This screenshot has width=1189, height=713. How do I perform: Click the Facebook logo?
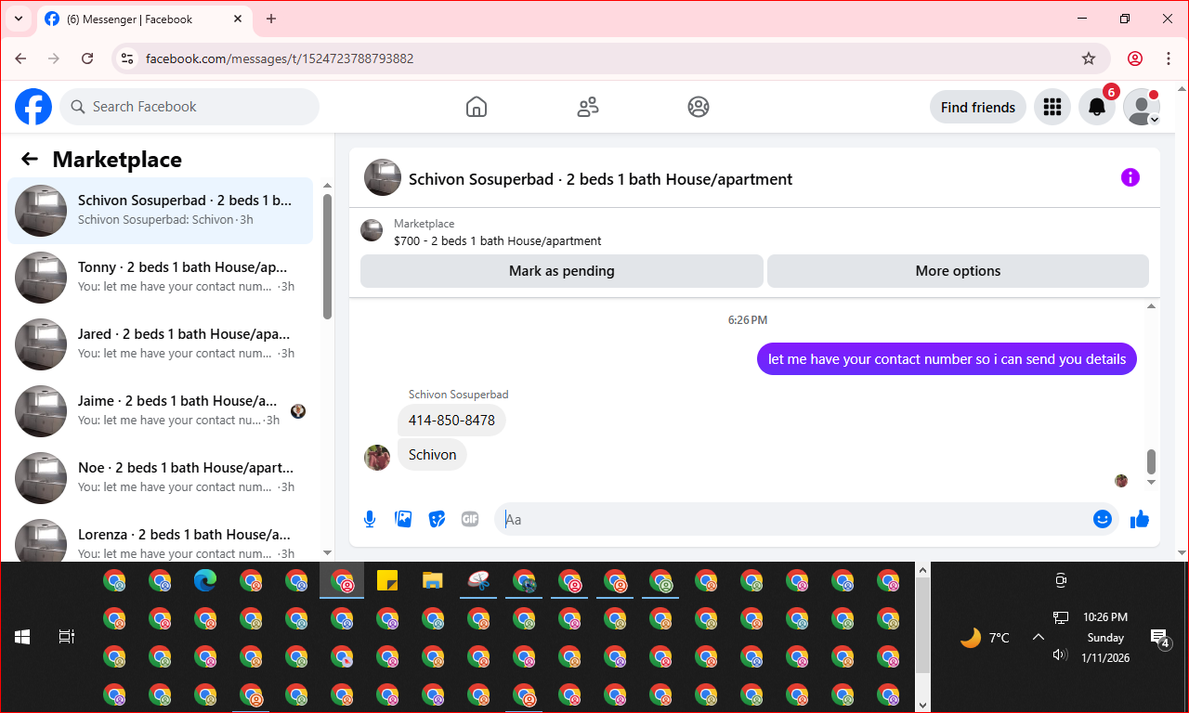(33, 107)
